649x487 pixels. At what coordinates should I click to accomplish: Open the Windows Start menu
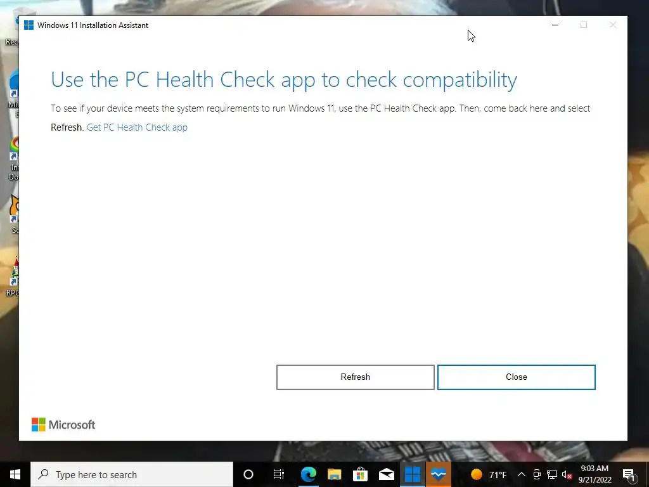tap(15, 474)
